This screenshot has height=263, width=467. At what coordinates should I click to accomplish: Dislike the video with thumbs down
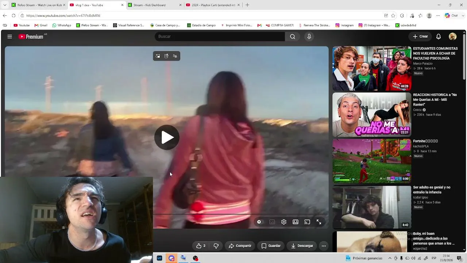point(216,246)
